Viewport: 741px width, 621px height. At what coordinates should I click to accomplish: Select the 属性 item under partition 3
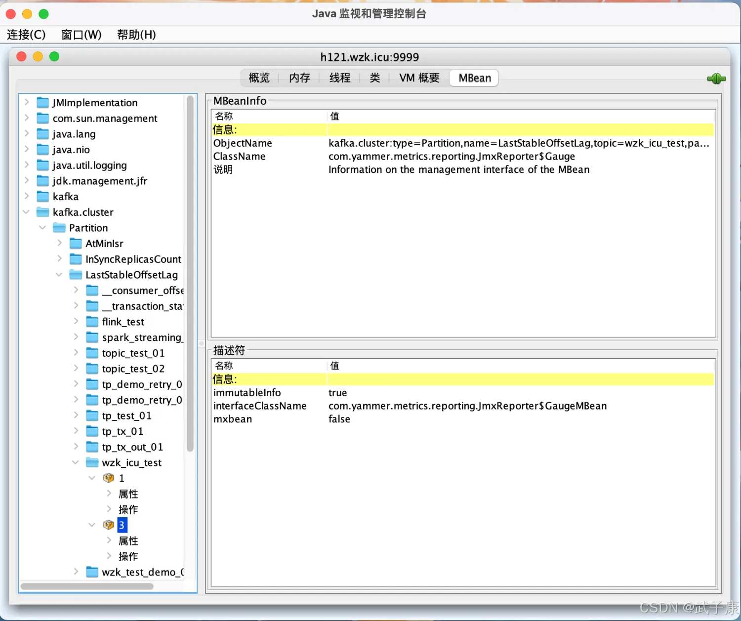pos(128,541)
